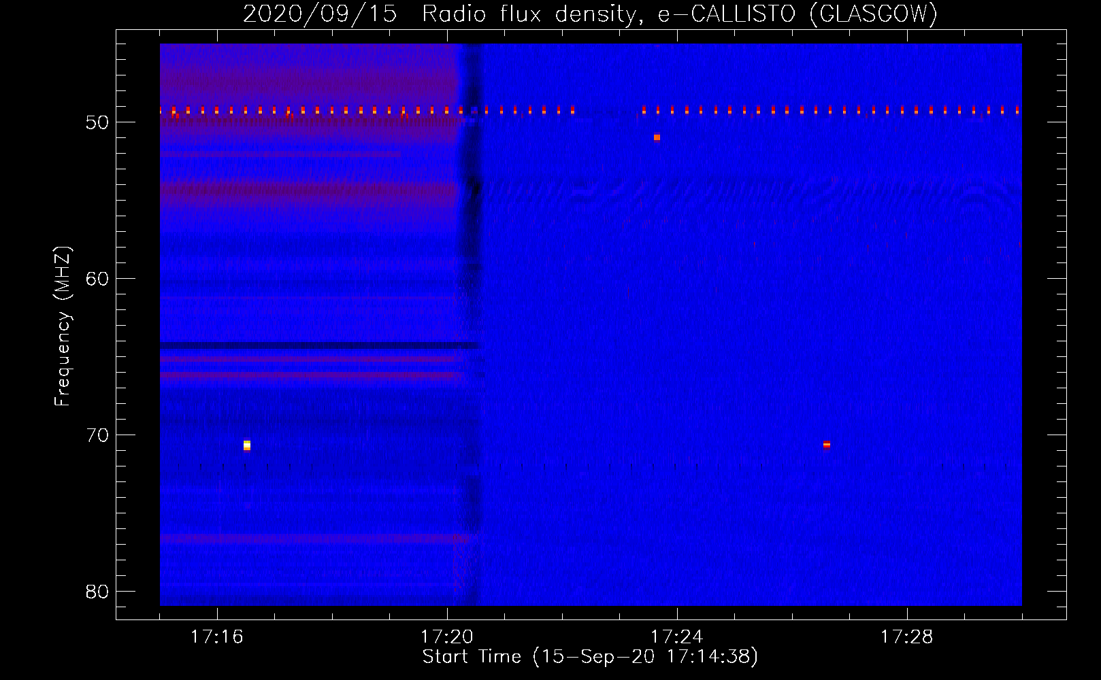Click the "80" frequency tick label

(97, 592)
